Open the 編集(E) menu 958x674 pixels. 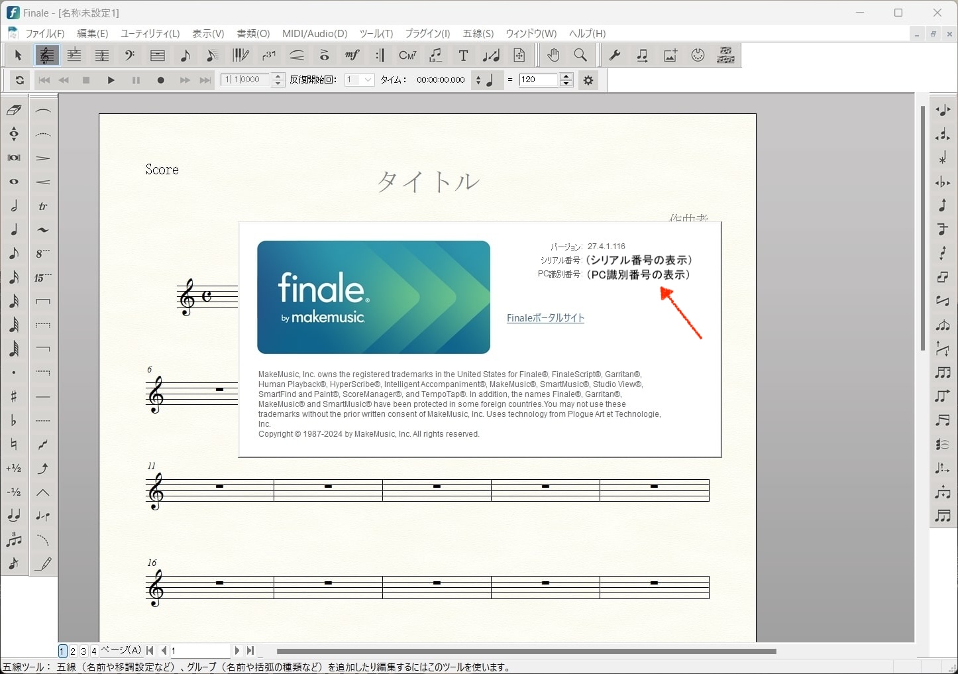point(92,33)
